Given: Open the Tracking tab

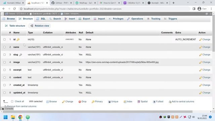Looking at the screenshot, I should pos(154,19).
